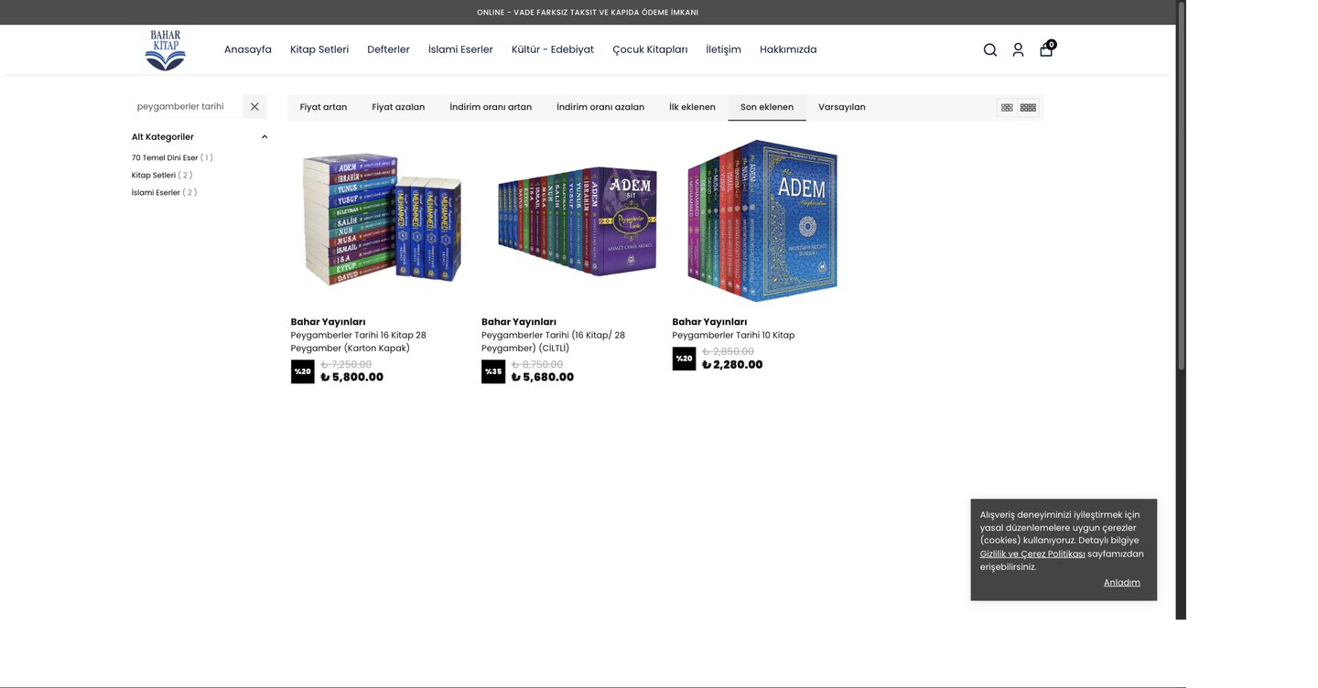Open the purple ADEM CİLTLİ set thumbnail
1318x688 pixels.
(578, 220)
